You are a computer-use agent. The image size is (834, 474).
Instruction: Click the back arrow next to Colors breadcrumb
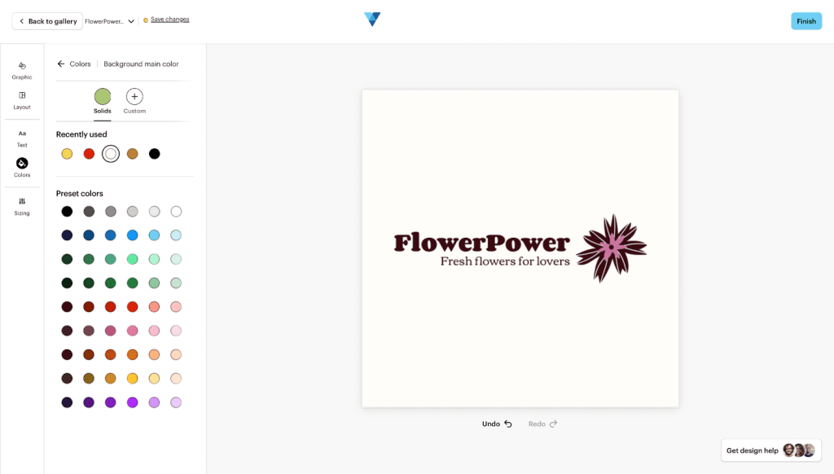tap(60, 63)
